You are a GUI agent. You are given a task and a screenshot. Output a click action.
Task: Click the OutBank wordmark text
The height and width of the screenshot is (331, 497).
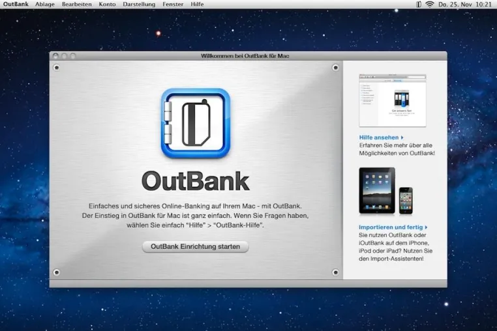click(195, 181)
